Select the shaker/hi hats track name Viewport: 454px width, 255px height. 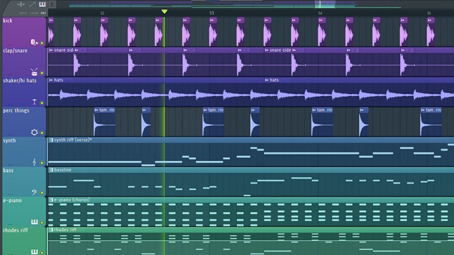(x=20, y=80)
